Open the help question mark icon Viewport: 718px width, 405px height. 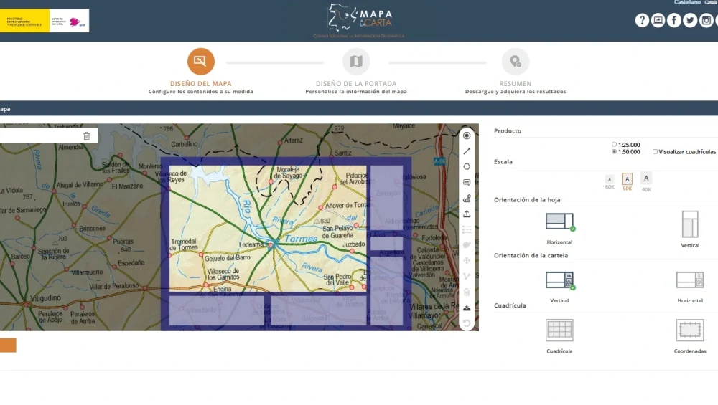(642, 21)
